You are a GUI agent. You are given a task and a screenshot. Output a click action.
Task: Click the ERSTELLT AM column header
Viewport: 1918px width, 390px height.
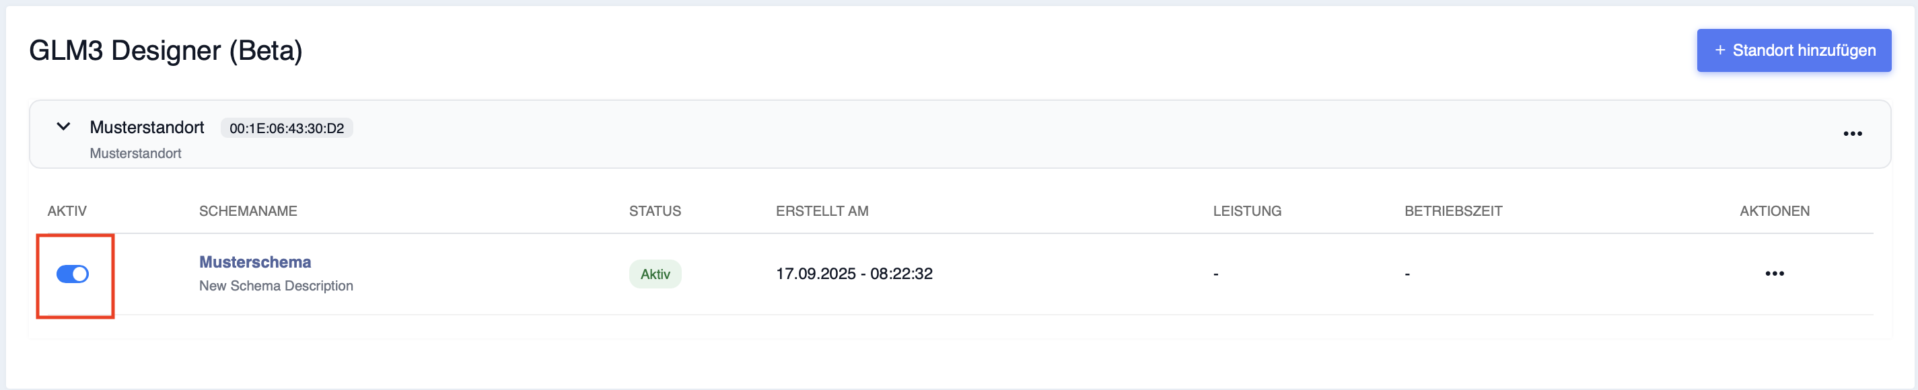[x=822, y=211]
